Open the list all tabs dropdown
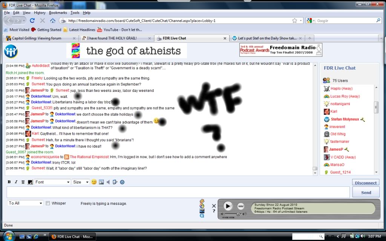 (381, 38)
